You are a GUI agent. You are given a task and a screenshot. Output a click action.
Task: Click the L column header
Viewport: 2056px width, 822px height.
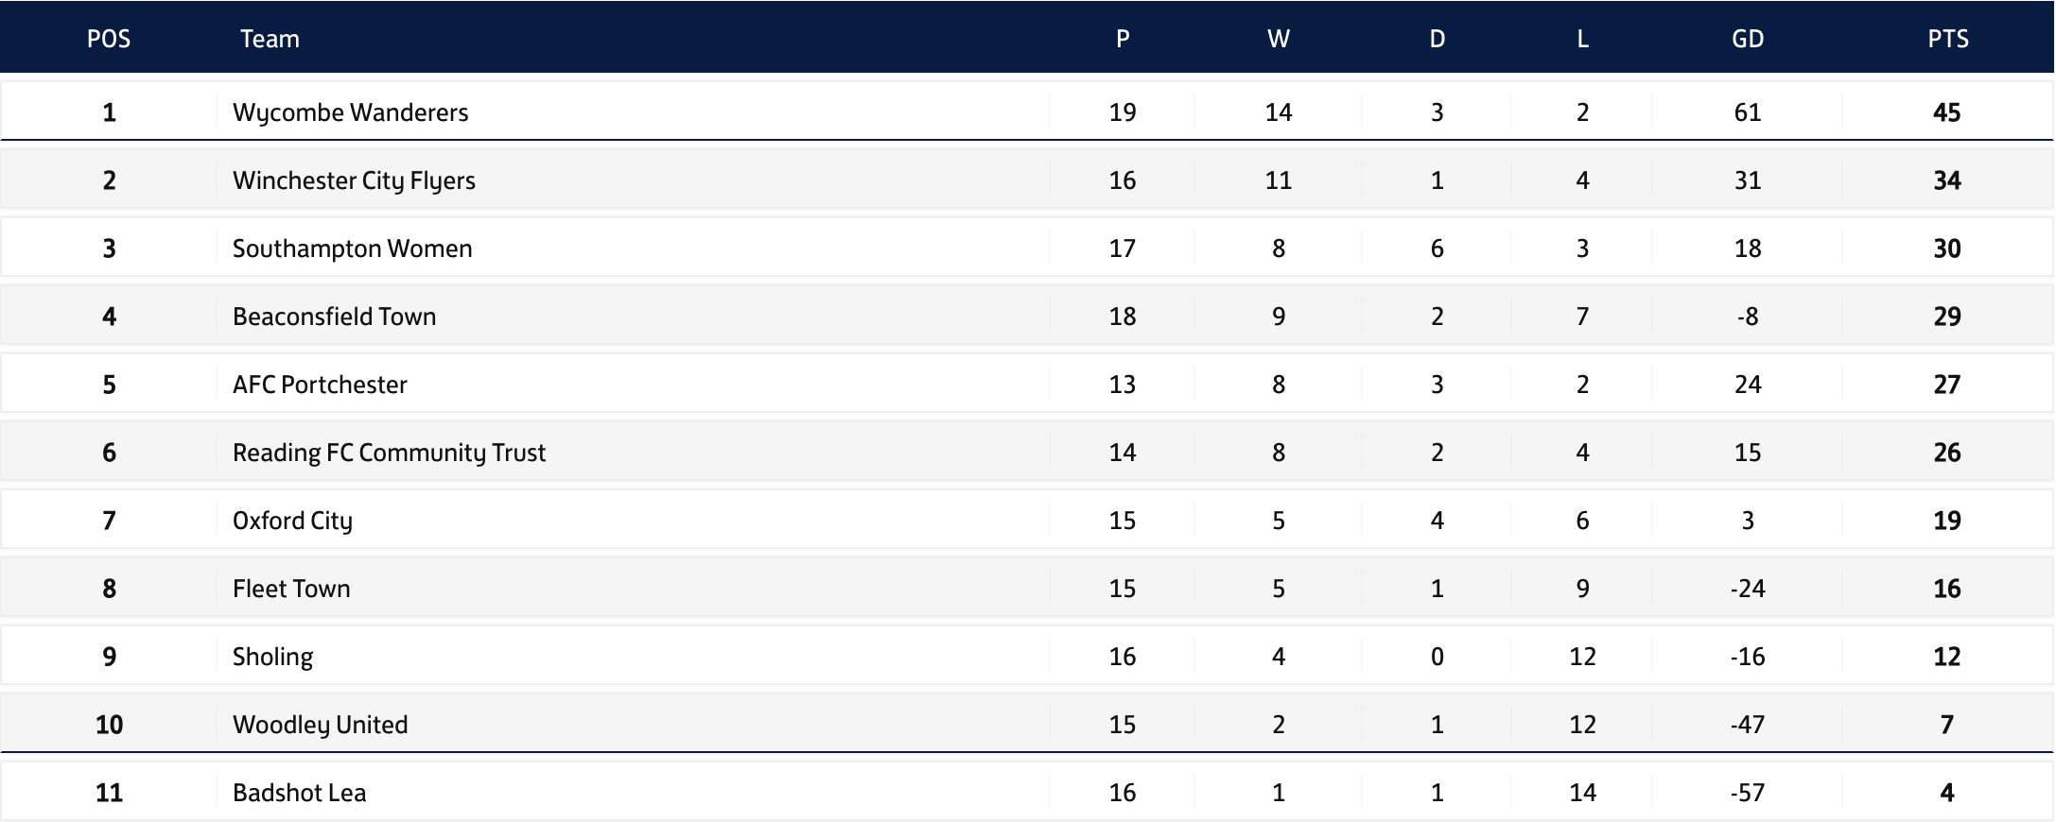(1583, 39)
